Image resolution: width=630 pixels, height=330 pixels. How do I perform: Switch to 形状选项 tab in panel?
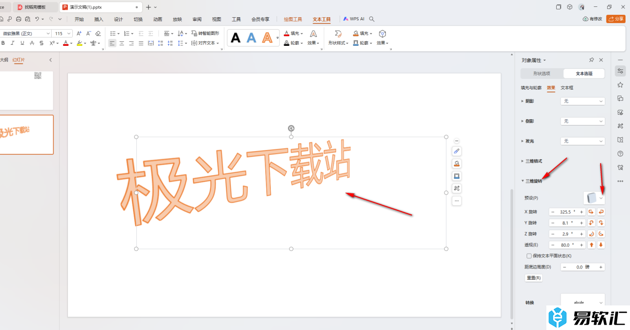pyautogui.click(x=541, y=73)
